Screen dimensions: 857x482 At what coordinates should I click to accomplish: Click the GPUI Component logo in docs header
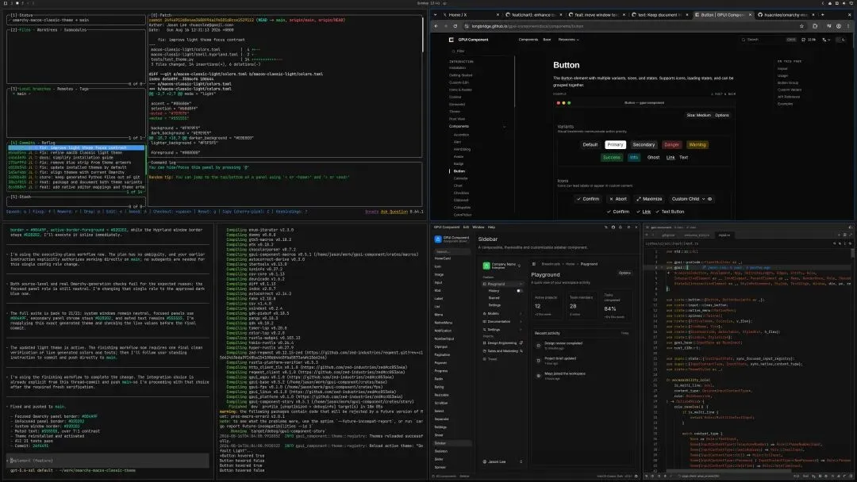click(452, 40)
